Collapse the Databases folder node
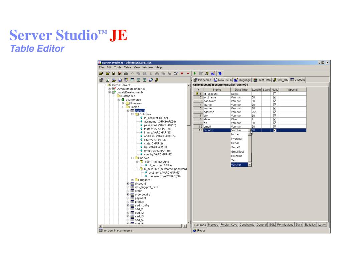The image size is (342, 256). pyautogui.click(x=114, y=96)
